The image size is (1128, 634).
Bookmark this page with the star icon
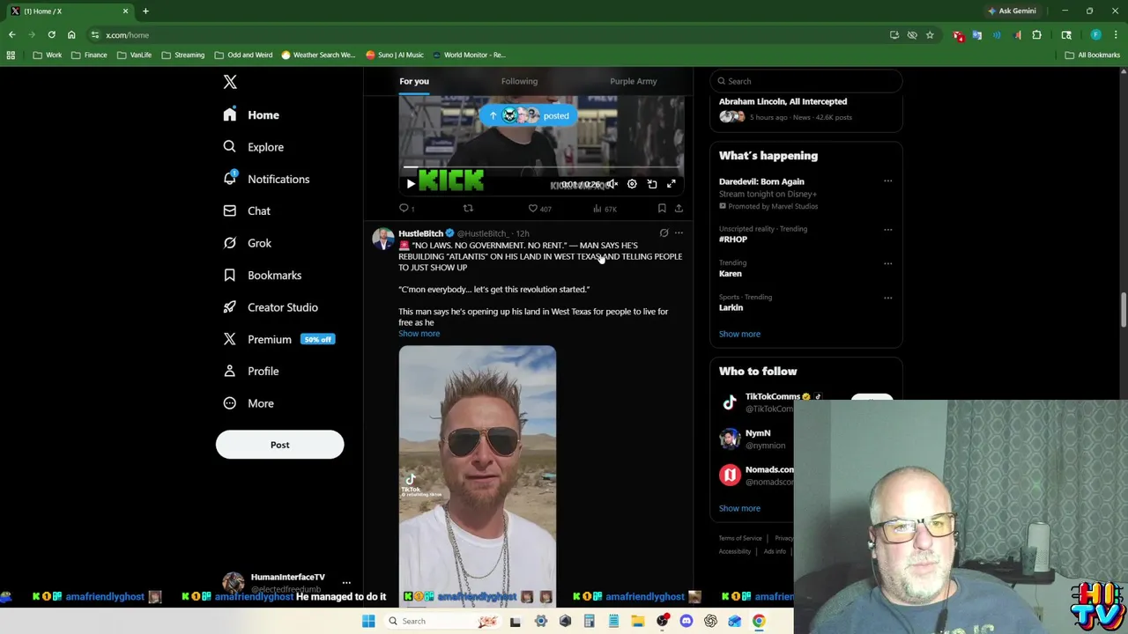(x=930, y=35)
